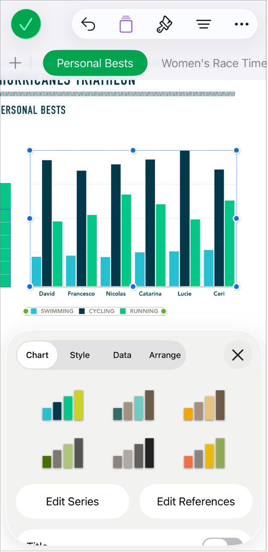Select the Women's Race Time sheet tab

point(214,63)
